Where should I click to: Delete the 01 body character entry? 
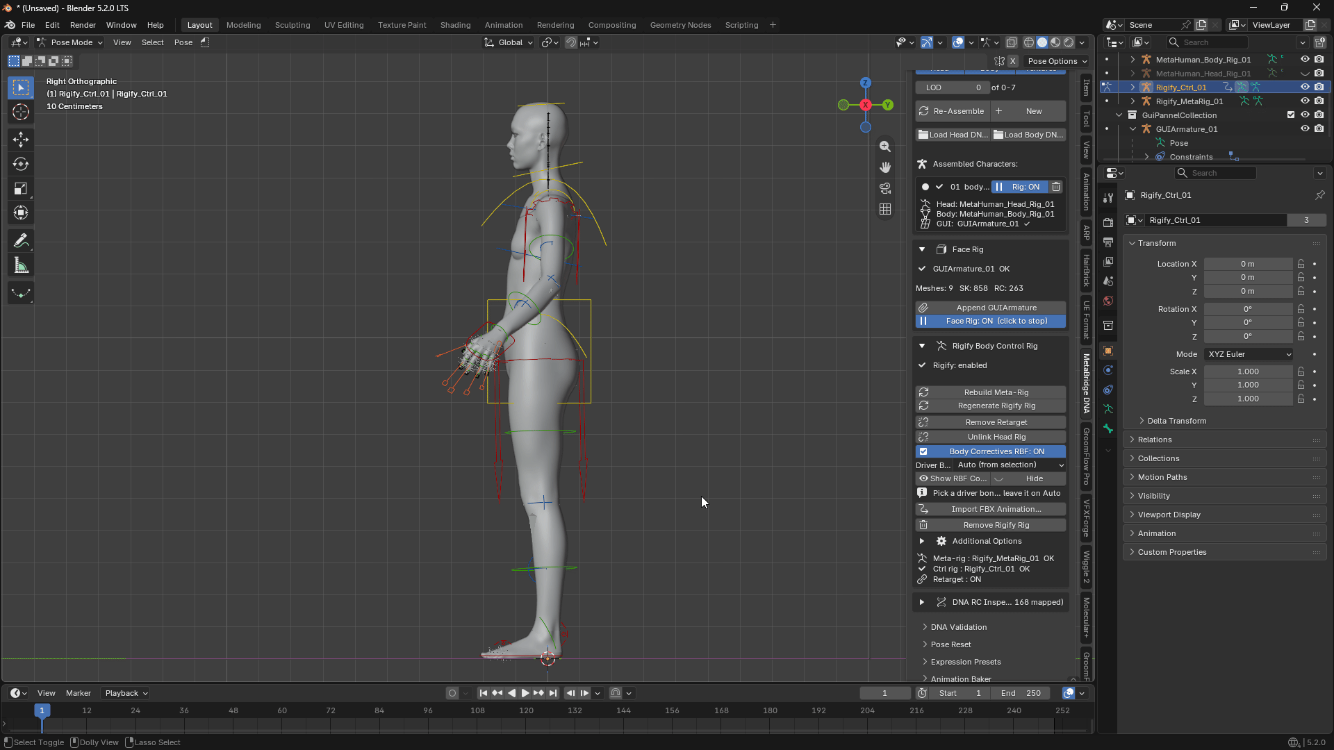coord(1056,187)
